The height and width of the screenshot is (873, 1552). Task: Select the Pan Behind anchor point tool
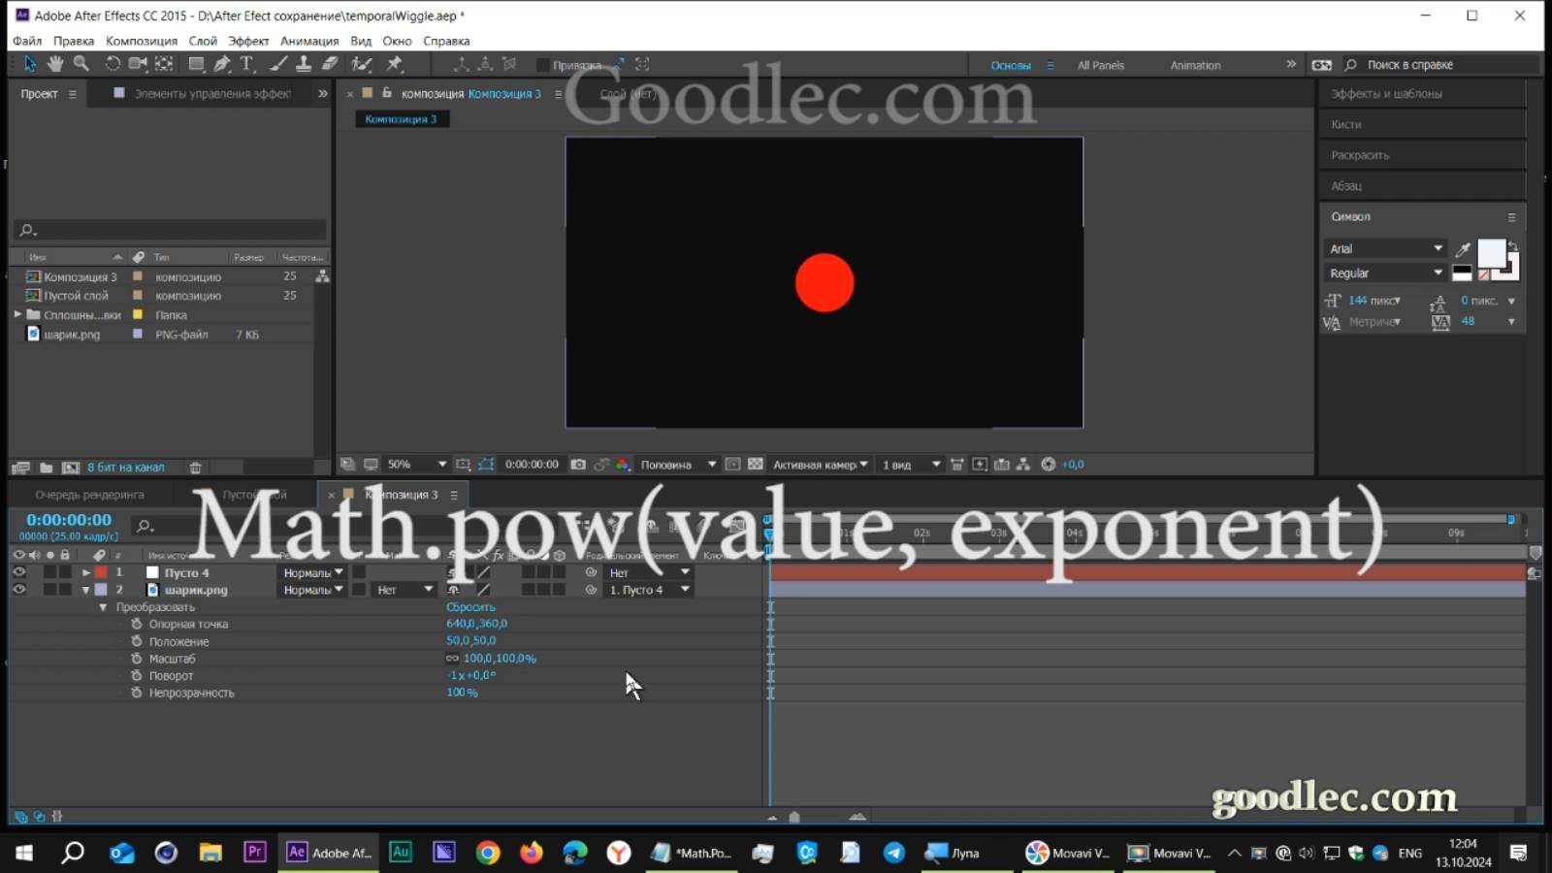click(164, 64)
